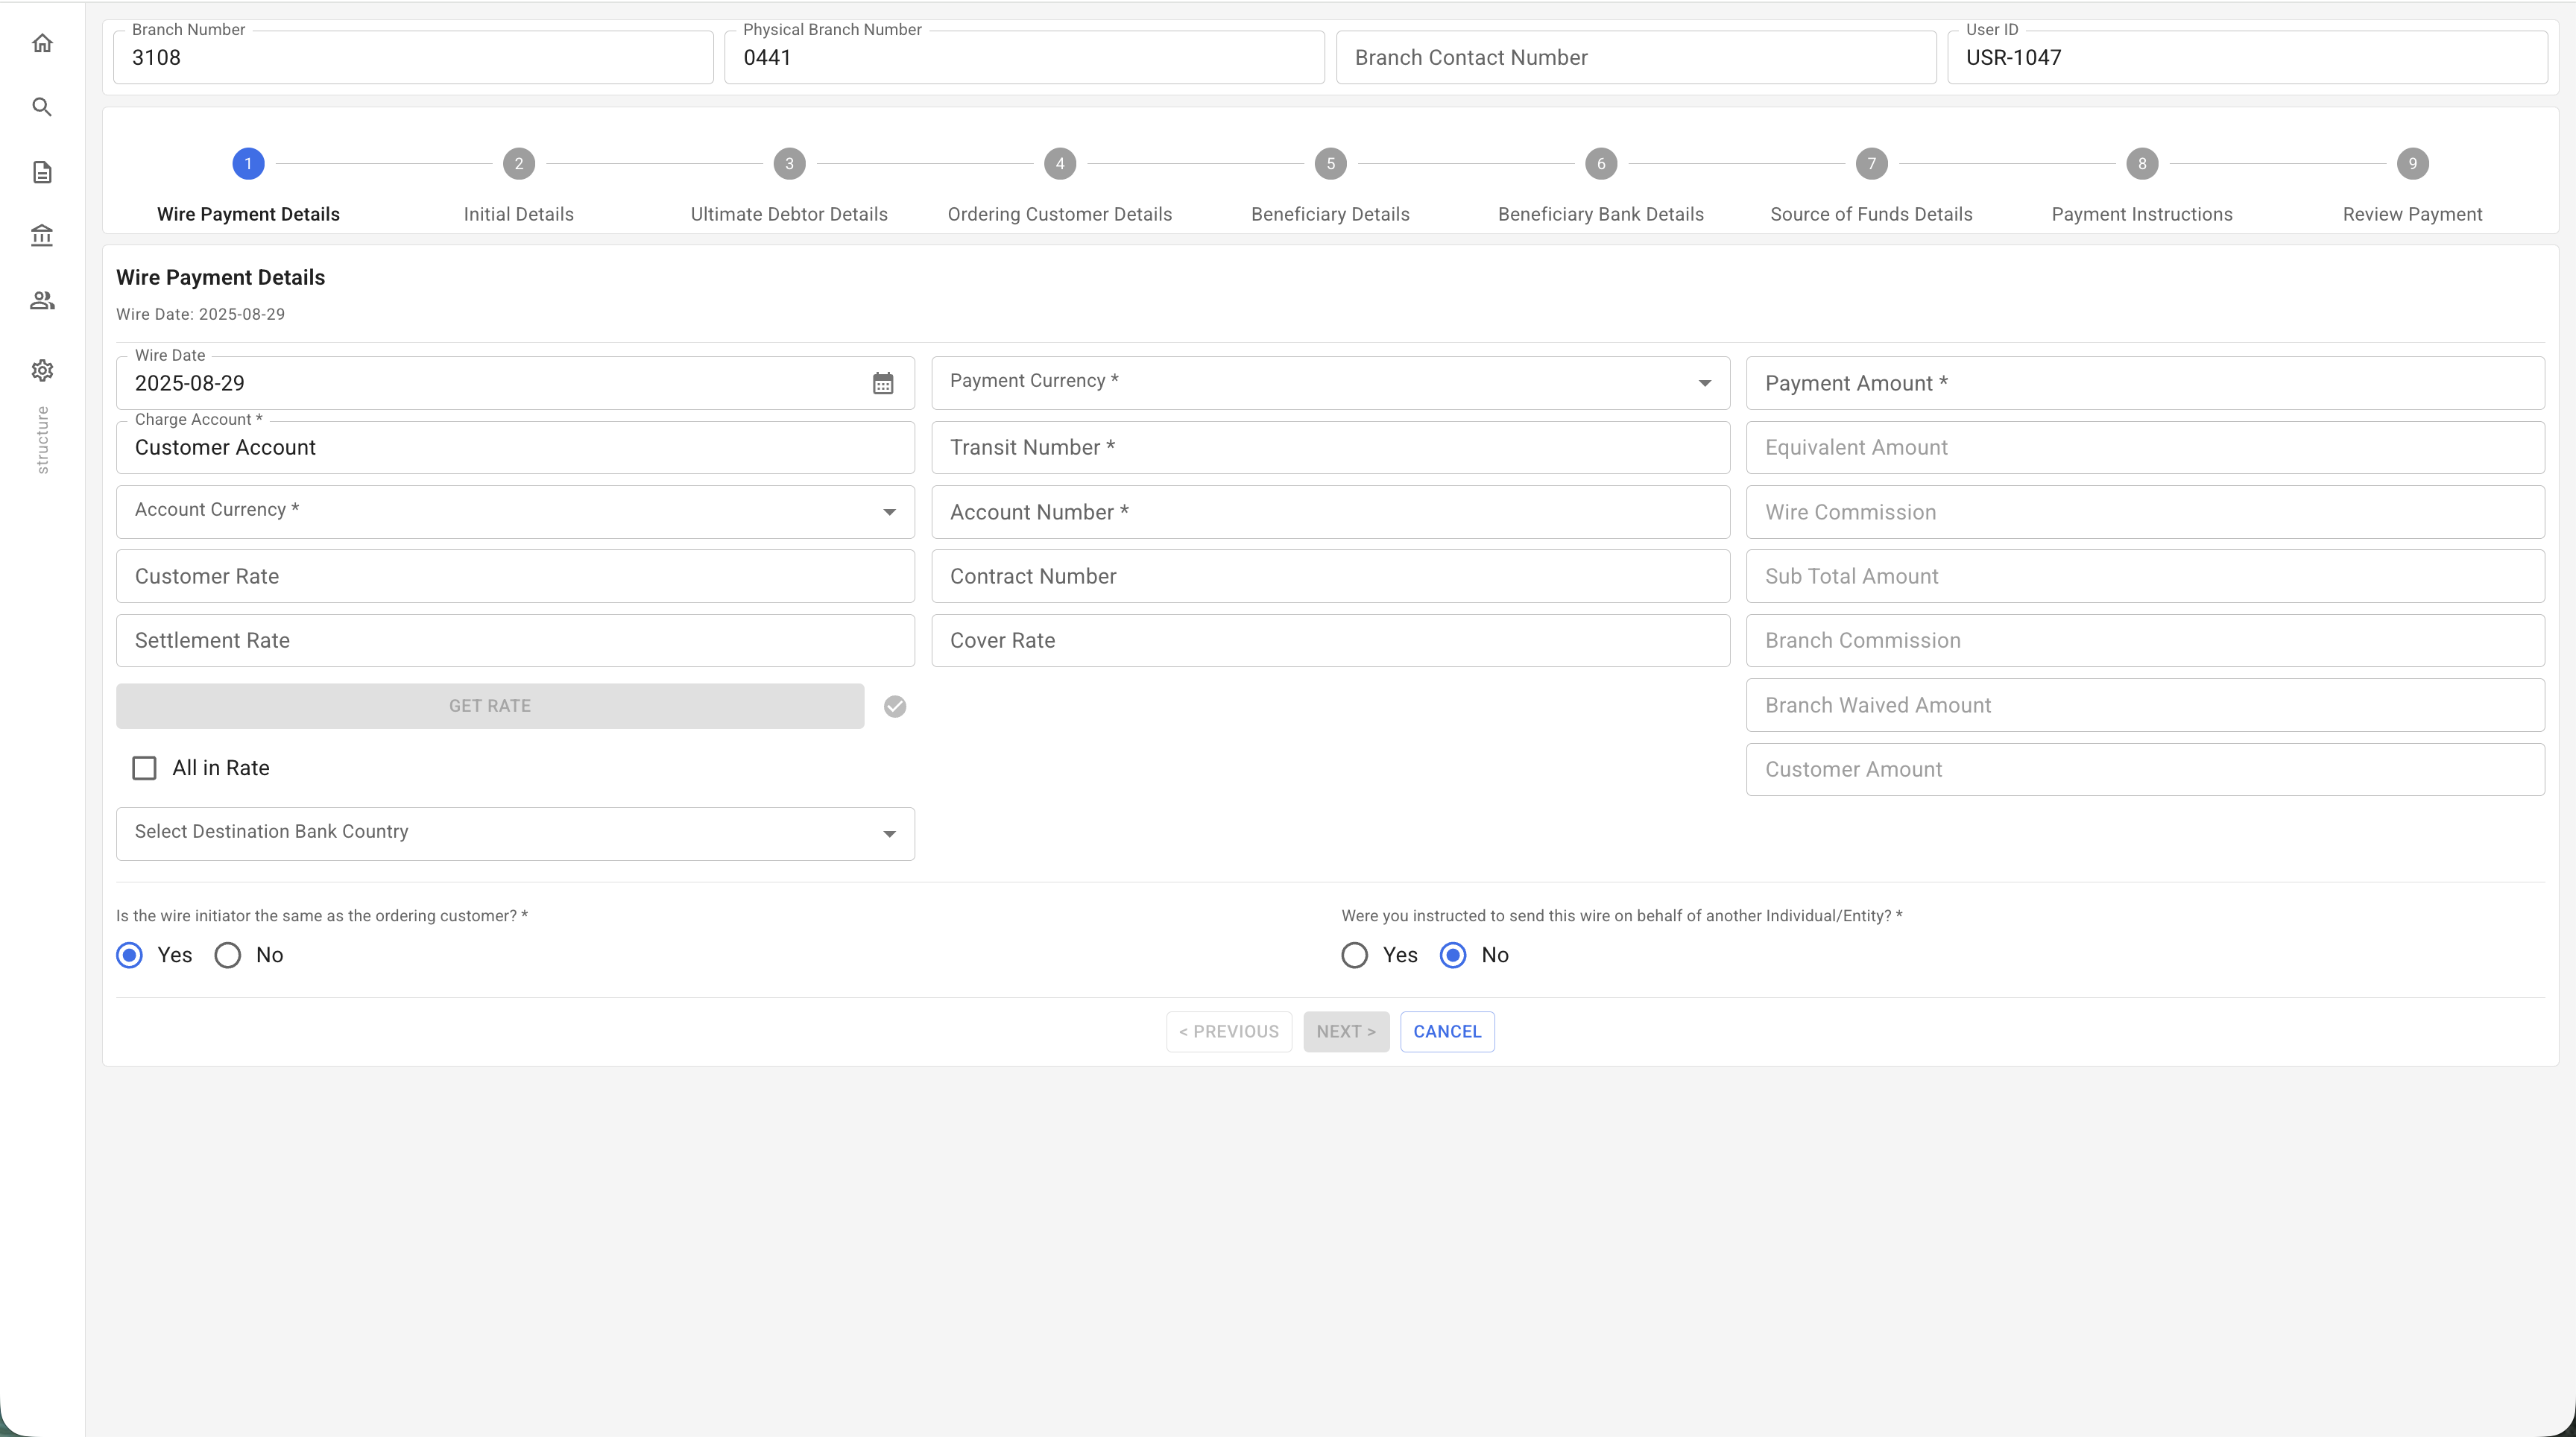The image size is (2576, 1437).
Task: Click the Bank icon in the sidebar
Action: pyautogui.click(x=42, y=235)
